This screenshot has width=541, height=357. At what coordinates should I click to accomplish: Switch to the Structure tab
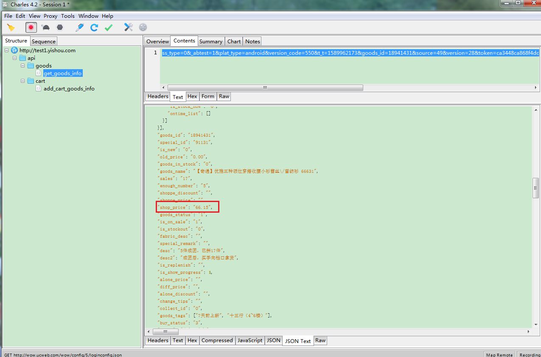point(16,41)
